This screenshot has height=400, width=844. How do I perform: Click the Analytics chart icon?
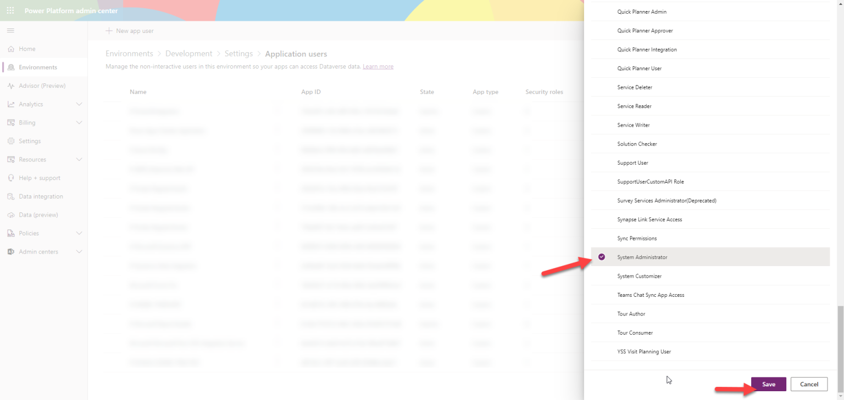(11, 104)
